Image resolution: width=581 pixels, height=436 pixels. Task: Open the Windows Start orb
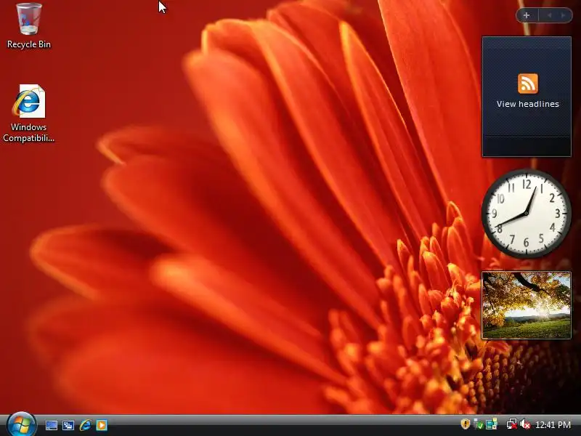21,424
